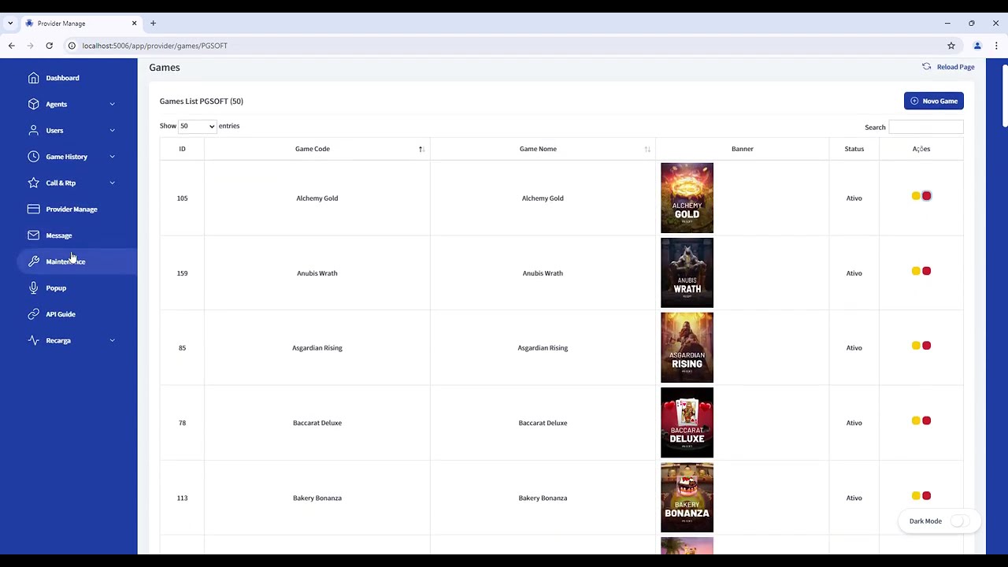Open a new browser tab

pos(153,24)
